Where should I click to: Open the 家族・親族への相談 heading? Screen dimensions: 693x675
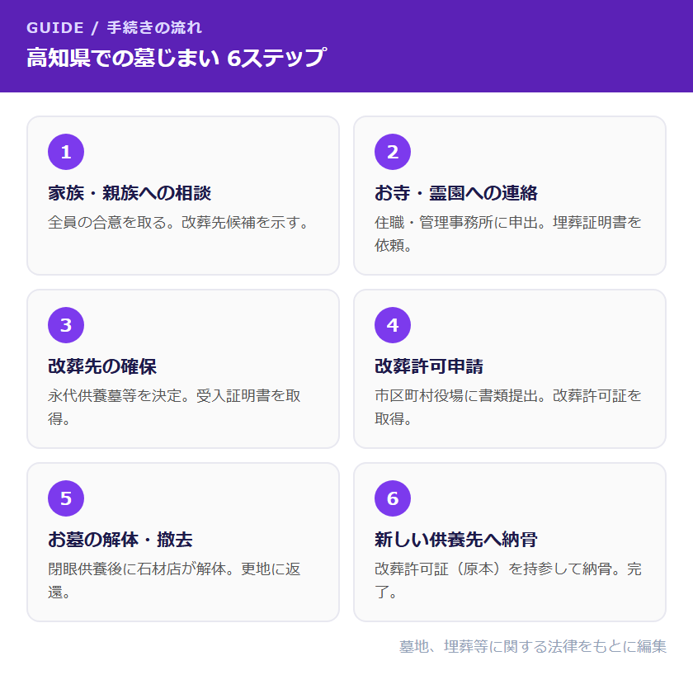click(130, 193)
